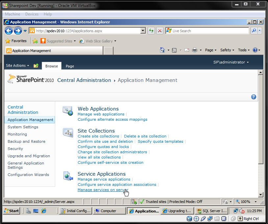Open Favorites star button
The image size is (268, 224).
click(16, 41)
